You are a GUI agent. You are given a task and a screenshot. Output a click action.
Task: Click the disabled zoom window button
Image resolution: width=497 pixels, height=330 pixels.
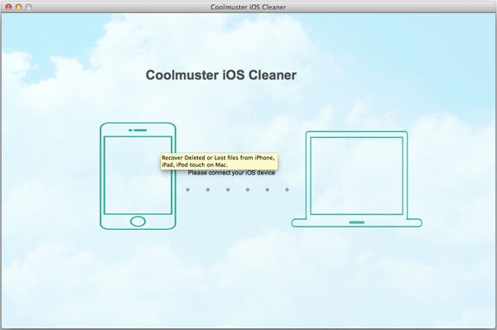pyautogui.click(x=29, y=7)
